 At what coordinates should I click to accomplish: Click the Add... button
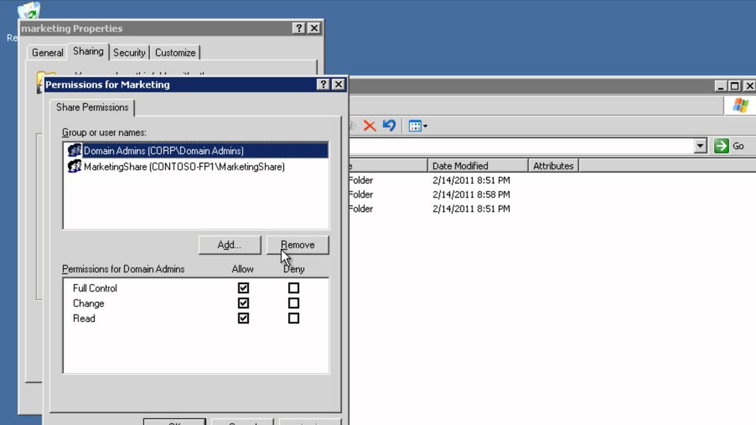coord(229,245)
